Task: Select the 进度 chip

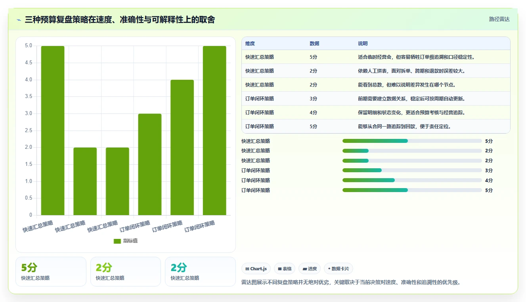Action: coord(310,269)
